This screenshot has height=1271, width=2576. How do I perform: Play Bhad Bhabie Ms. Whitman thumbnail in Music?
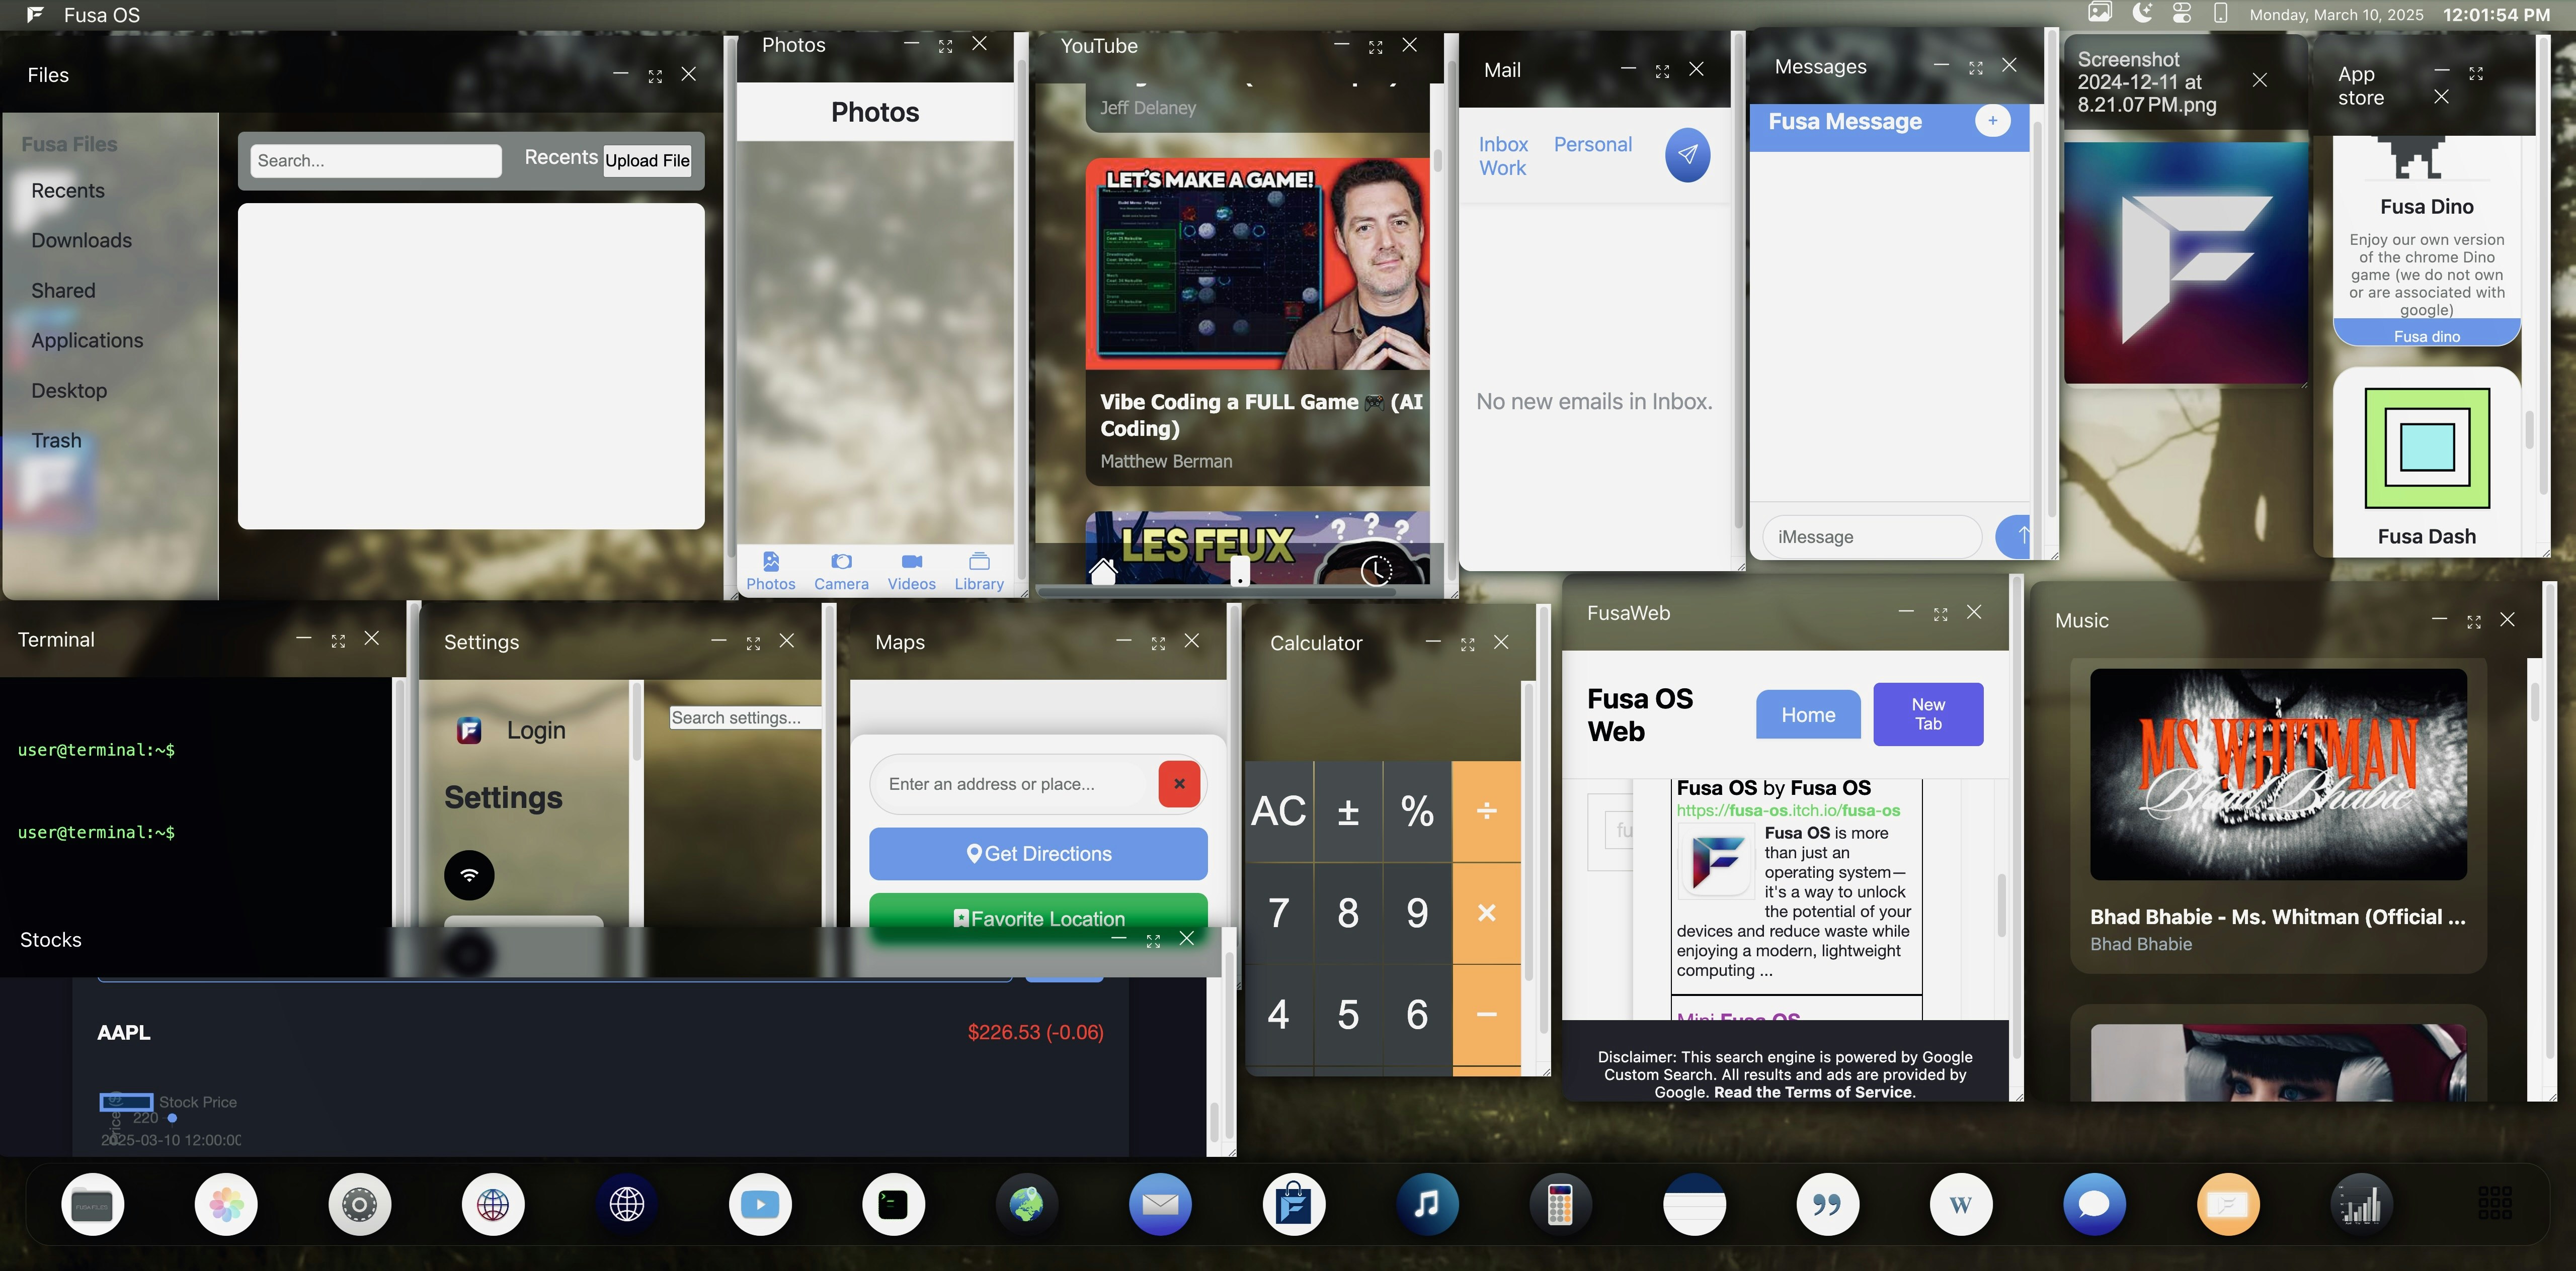click(x=2278, y=774)
